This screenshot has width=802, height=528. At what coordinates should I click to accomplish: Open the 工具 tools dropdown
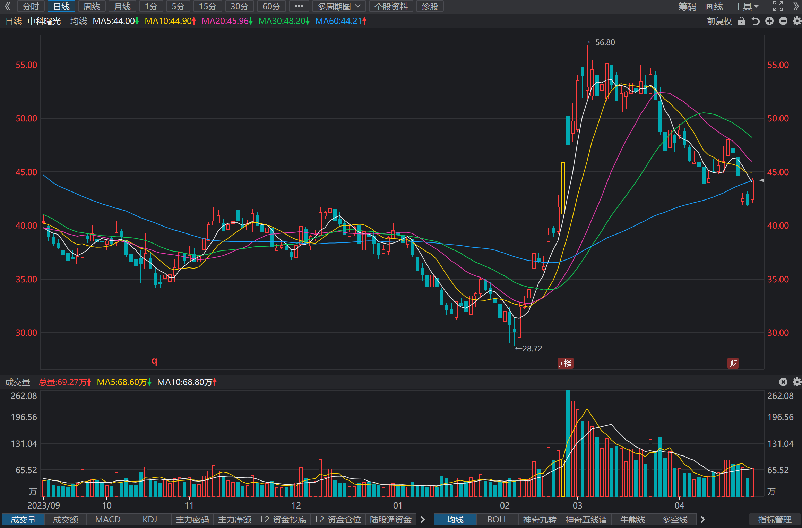pyautogui.click(x=746, y=6)
